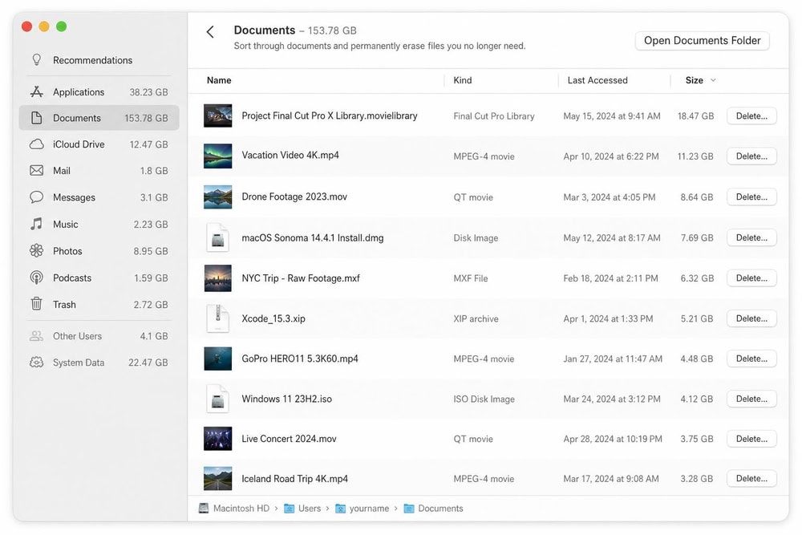This screenshot has height=535, width=802.
Task: Select the GoPro HERO11 video thumbnail
Action: click(x=217, y=359)
